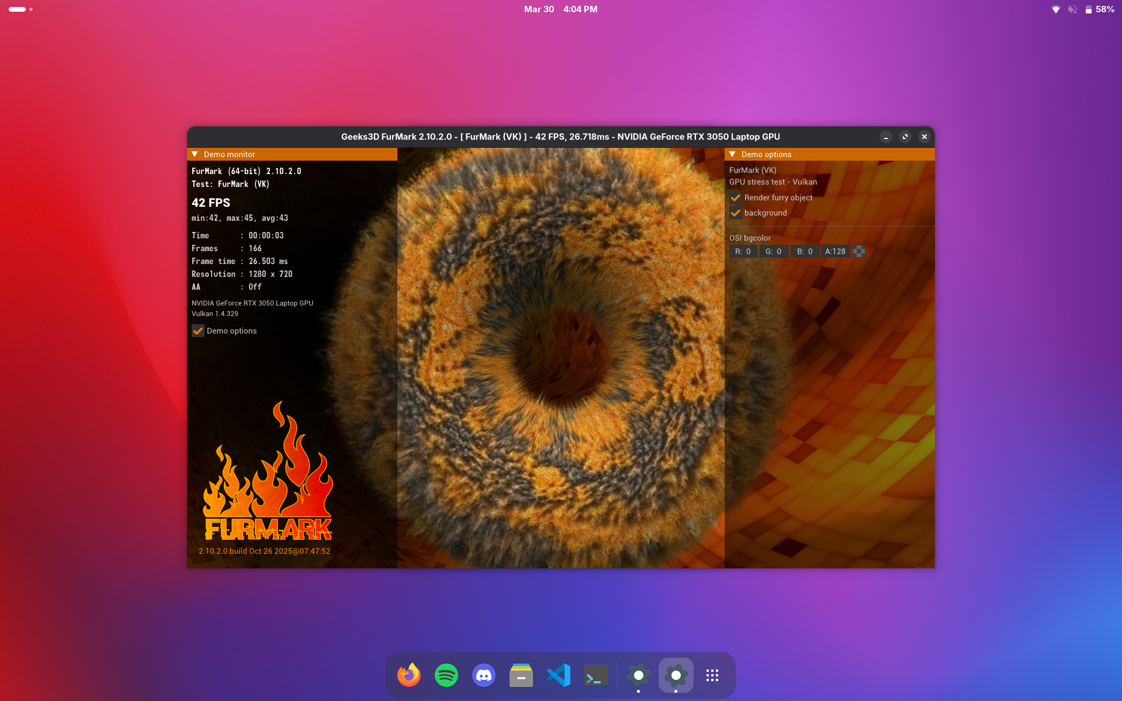Screen dimensions: 1122x701
Task: Open the clock Mar 30 4:04 PM menu
Action: tap(560, 9)
